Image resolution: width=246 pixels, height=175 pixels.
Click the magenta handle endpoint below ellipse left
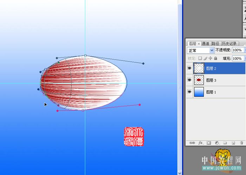pos(57,111)
